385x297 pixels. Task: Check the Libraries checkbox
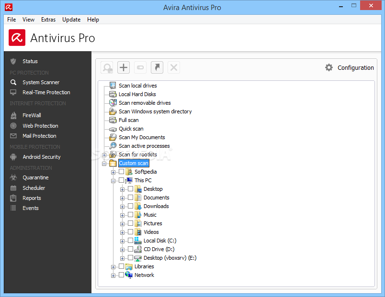(x=122, y=266)
